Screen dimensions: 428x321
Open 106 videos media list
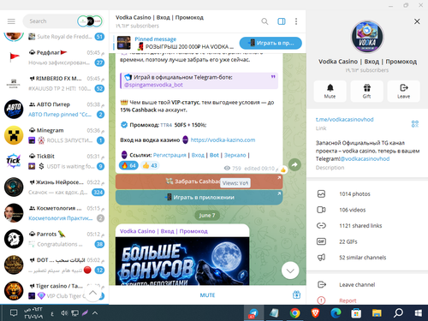pyautogui.click(x=367, y=210)
